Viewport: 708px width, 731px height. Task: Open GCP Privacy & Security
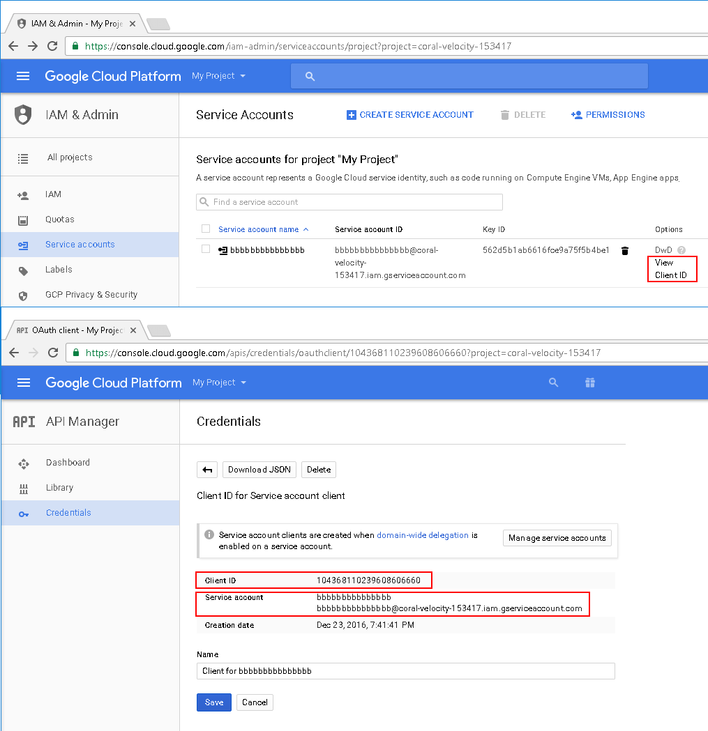(91, 295)
